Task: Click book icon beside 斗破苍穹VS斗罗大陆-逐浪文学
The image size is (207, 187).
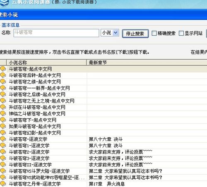Action: coord(3,171)
